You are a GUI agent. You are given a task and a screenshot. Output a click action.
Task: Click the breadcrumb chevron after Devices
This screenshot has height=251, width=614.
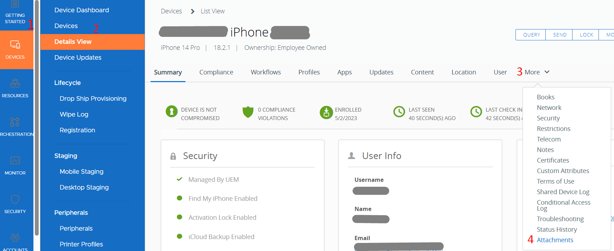coord(192,11)
